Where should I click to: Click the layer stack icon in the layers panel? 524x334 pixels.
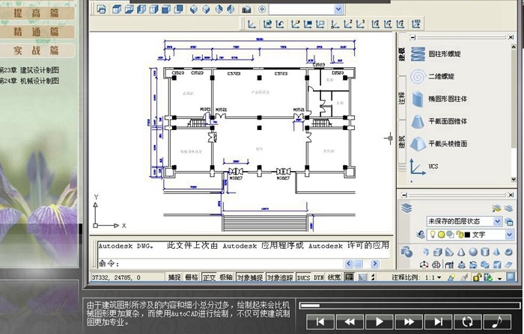(407, 208)
